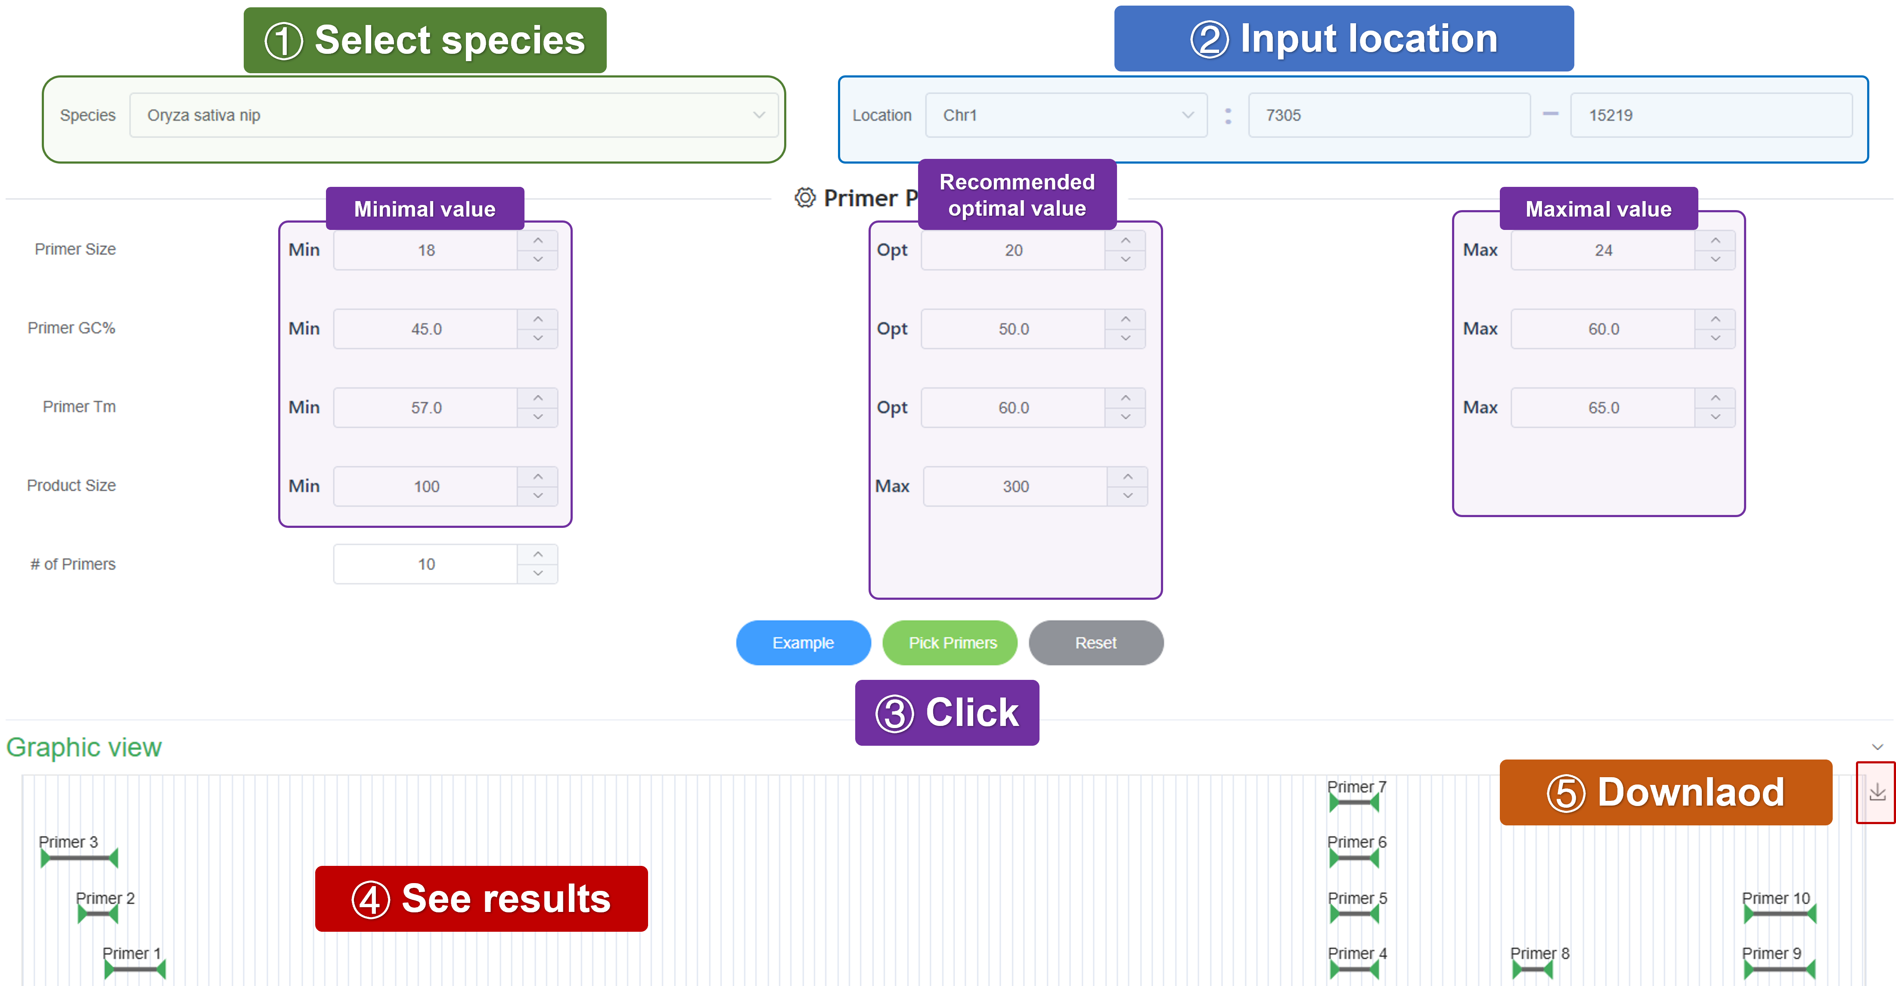The width and height of the screenshot is (1896, 986).
Task: Click the Example button
Action: pyautogui.click(x=803, y=642)
